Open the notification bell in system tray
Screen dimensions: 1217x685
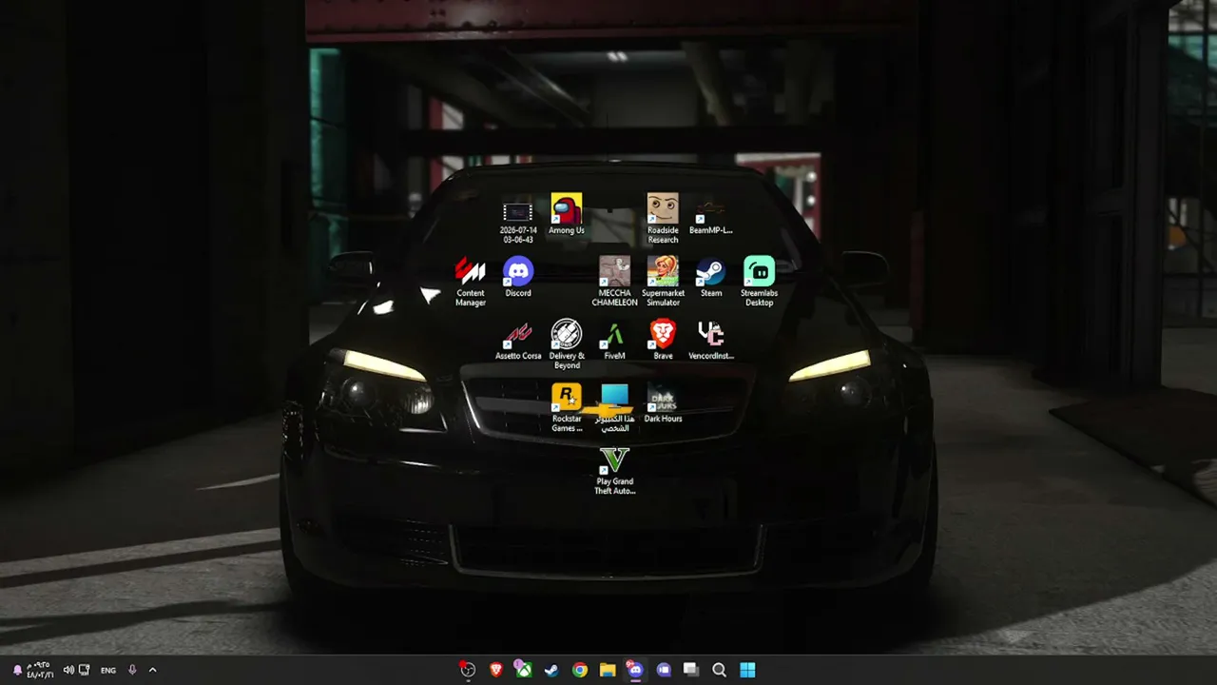tap(17, 670)
